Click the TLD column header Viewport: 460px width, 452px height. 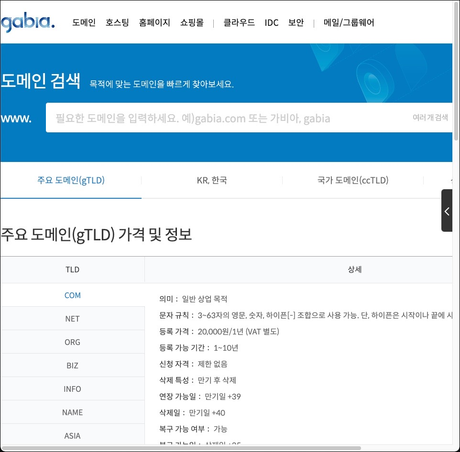73,269
